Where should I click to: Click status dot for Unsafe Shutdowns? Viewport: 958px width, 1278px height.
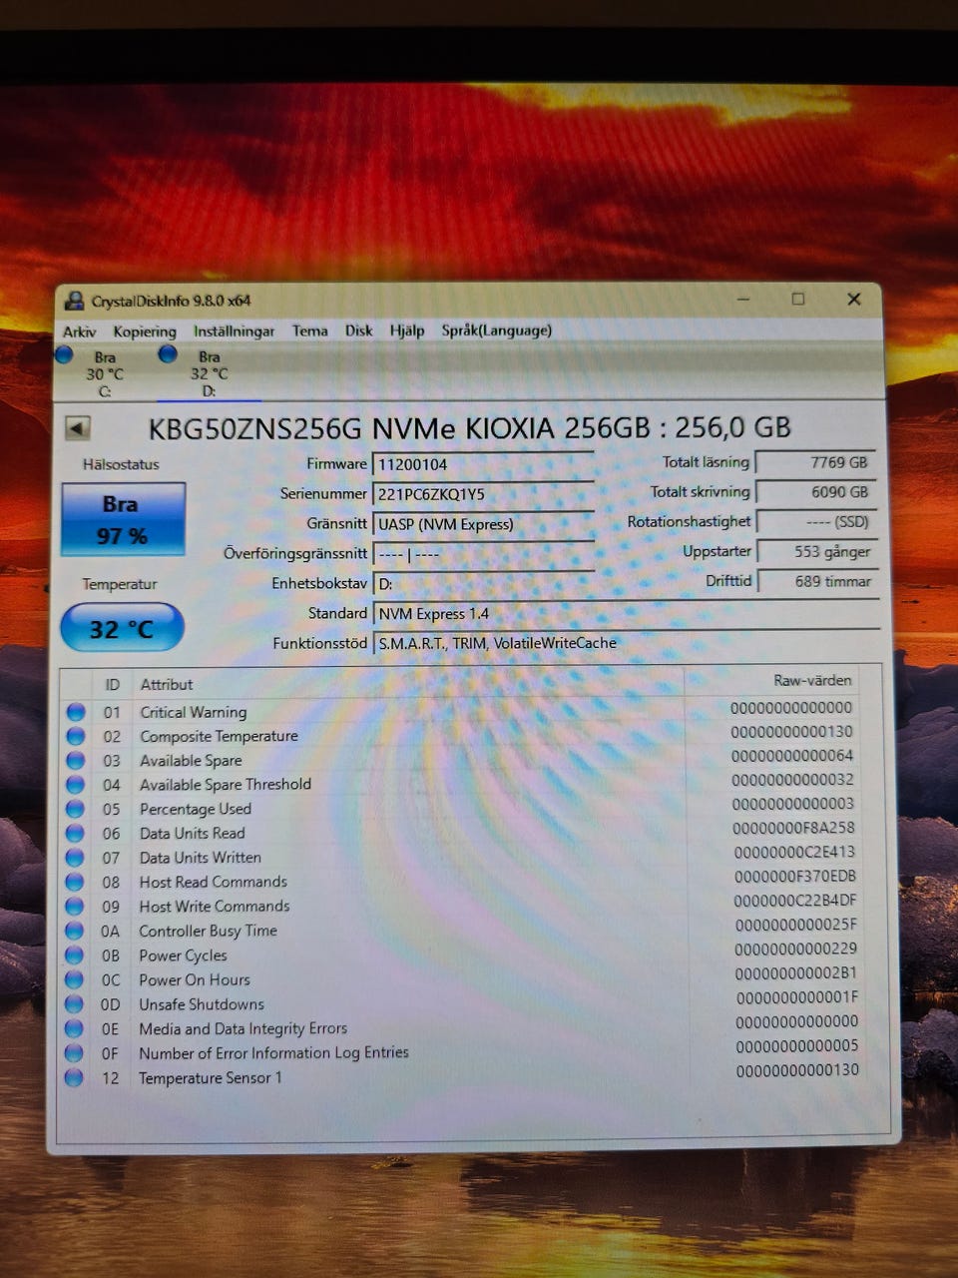(x=74, y=1004)
